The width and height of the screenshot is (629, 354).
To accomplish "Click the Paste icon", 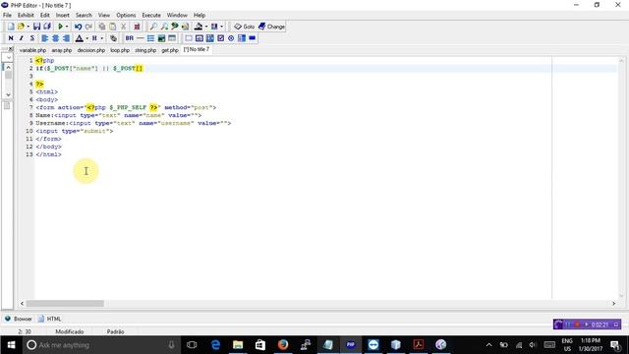I will point(113,27).
